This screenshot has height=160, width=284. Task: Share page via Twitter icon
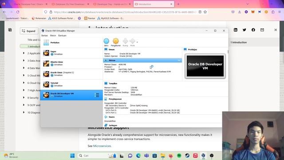point(245,30)
